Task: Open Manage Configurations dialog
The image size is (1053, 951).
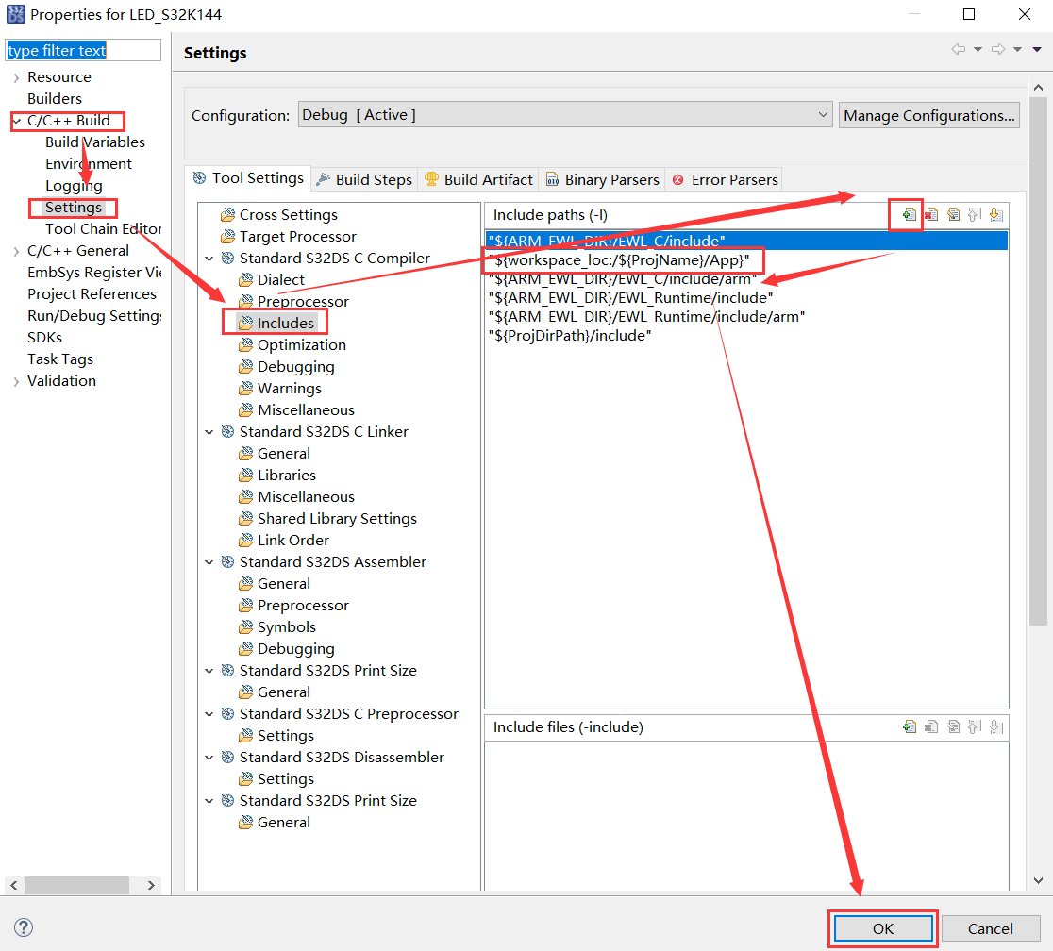Action: (x=928, y=115)
